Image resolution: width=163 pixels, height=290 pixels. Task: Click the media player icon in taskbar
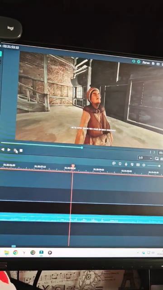click(50, 252)
